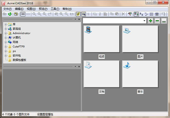Toggle the panel layout icon in toolbar
Viewport: 170px width, 118px height.
(16, 14)
